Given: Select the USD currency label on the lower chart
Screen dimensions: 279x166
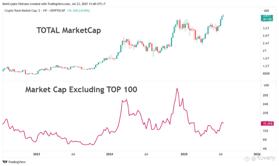Looking at the screenshot, I should pos(266,85).
